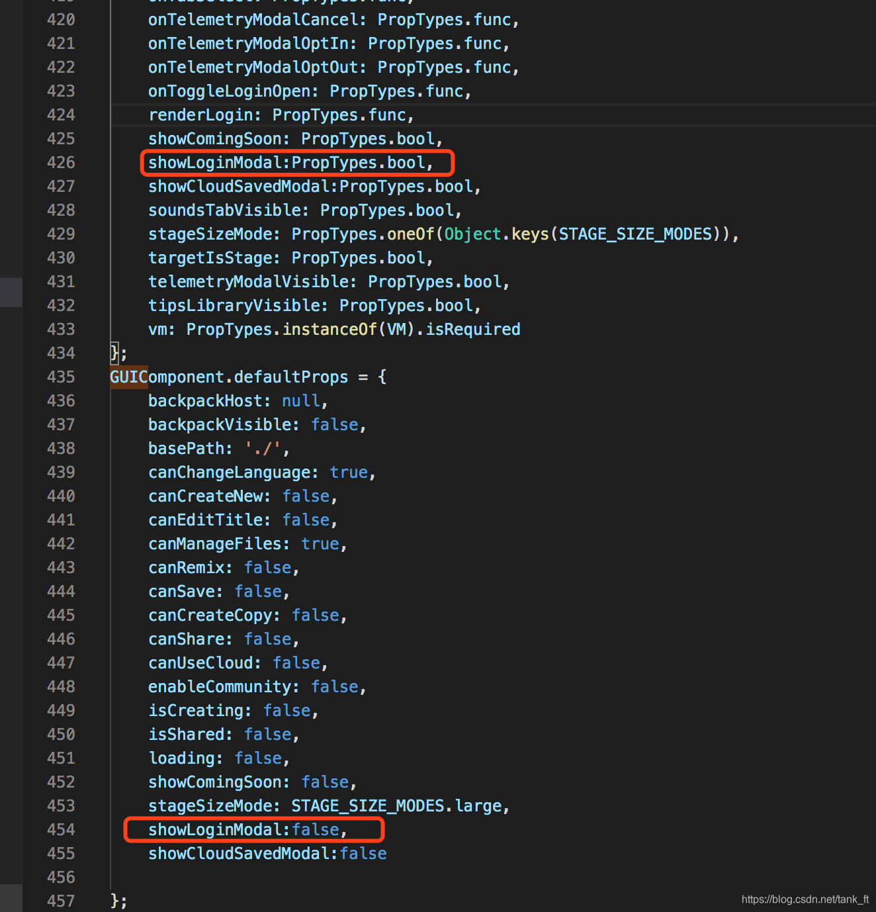Click showCloudSavedModal:PropTypes.bool declaration
The height and width of the screenshot is (912, 876).
tap(314, 187)
